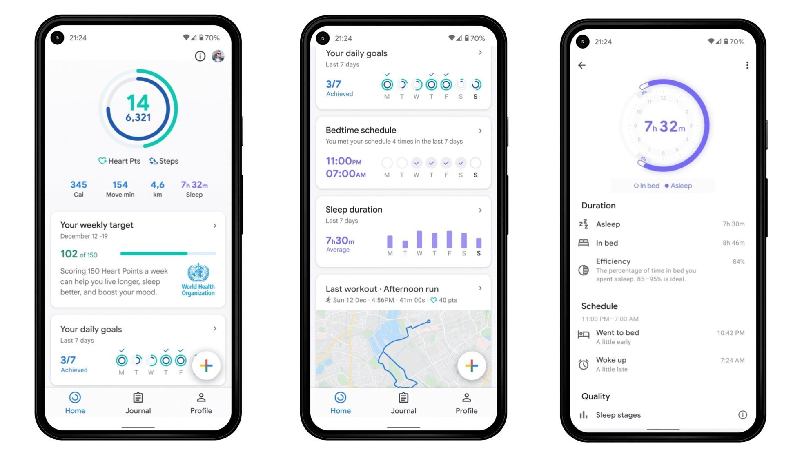Open the Profile tab

[x=200, y=404]
